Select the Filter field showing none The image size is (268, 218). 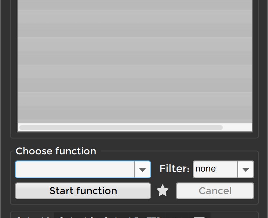click(x=215, y=169)
